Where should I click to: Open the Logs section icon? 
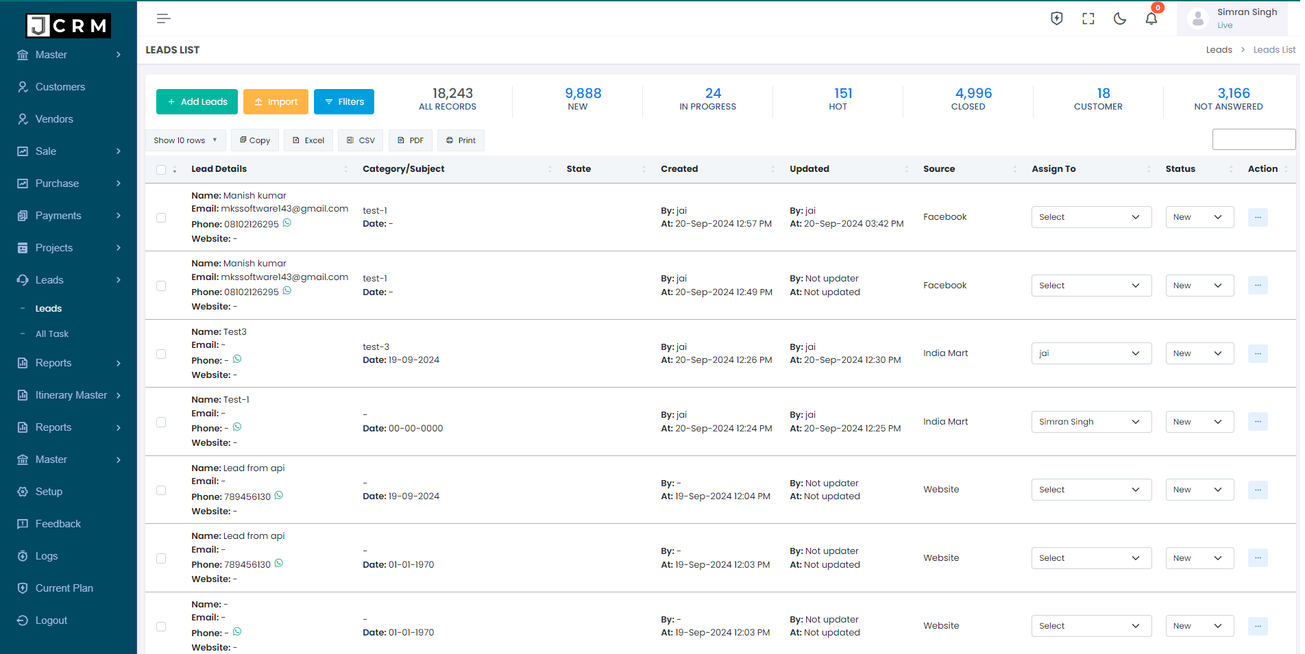23,555
